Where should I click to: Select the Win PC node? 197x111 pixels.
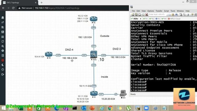coord(123,93)
